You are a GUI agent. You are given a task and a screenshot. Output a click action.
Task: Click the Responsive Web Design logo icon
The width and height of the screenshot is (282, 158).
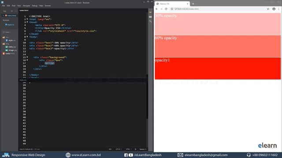[x=6, y=155]
